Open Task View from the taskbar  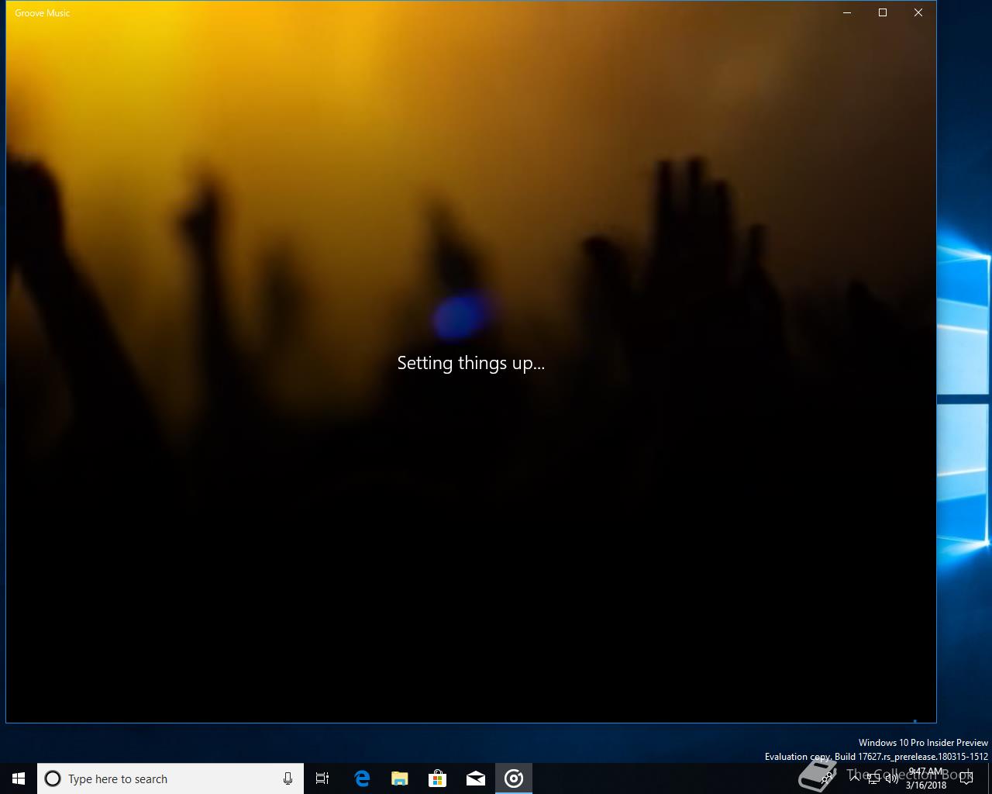322,778
